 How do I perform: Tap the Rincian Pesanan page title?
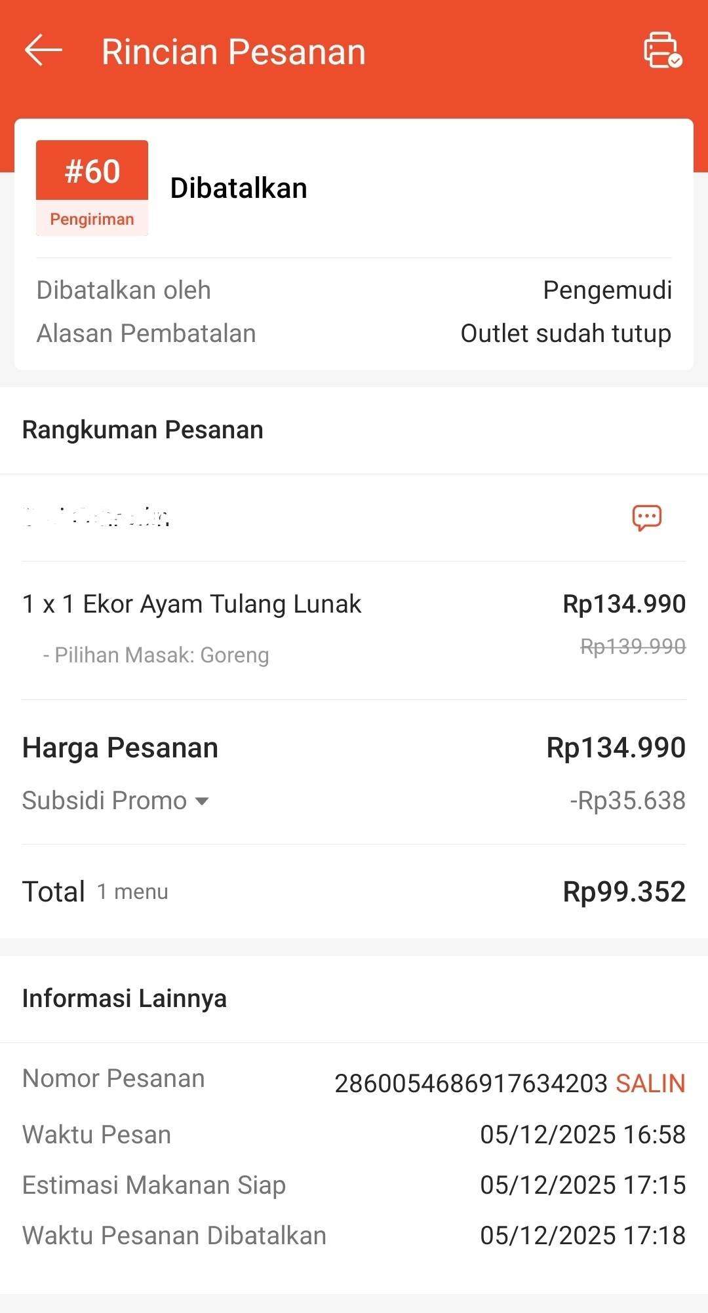coord(233,52)
